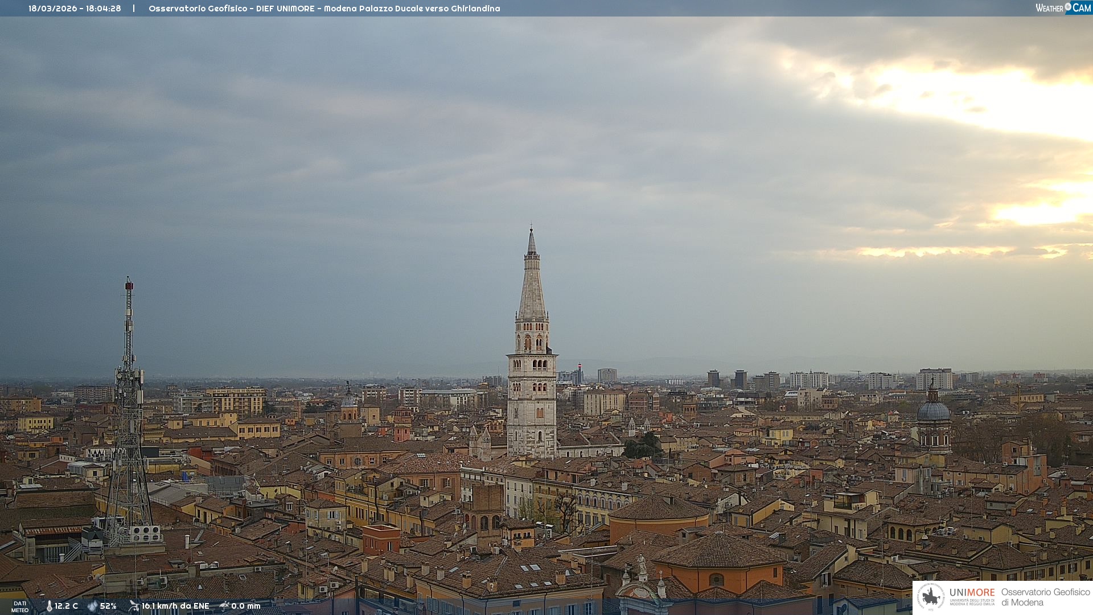The image size is (1093, 615).
Task: Click the 12.2 C temperature reading
Action: pos(66,606)
